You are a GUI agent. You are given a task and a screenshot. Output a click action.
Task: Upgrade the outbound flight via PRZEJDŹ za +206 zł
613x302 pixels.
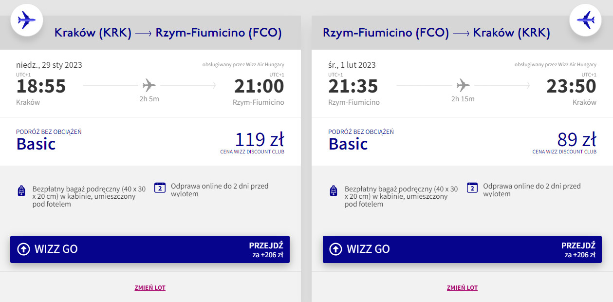pos(266,249)
